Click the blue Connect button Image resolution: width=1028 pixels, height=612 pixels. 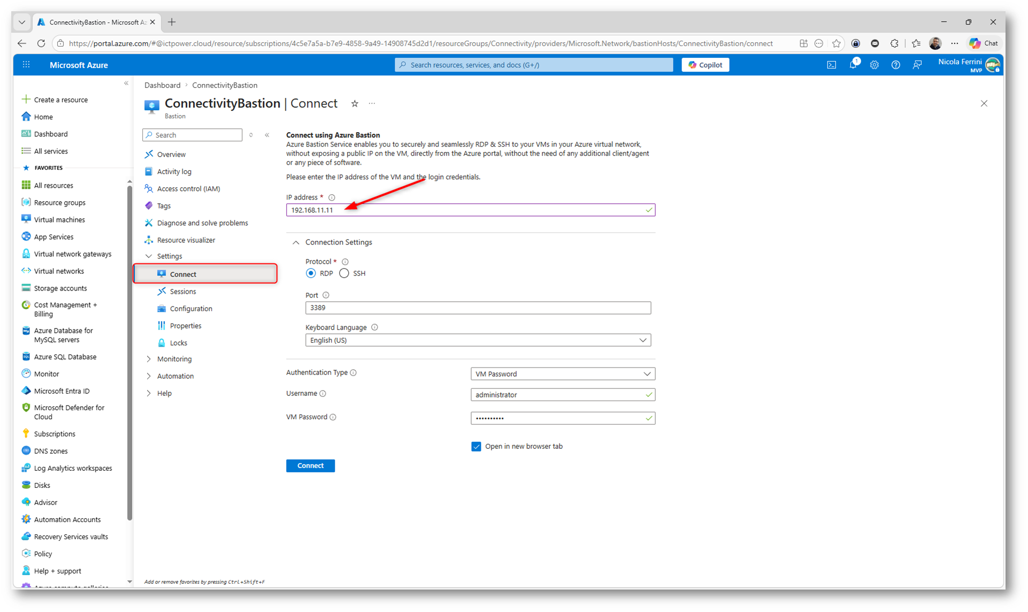pyautogui.click(x=310, y=465)
